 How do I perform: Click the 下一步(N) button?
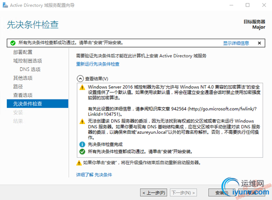pyautogui.click(x=183, y=193)
